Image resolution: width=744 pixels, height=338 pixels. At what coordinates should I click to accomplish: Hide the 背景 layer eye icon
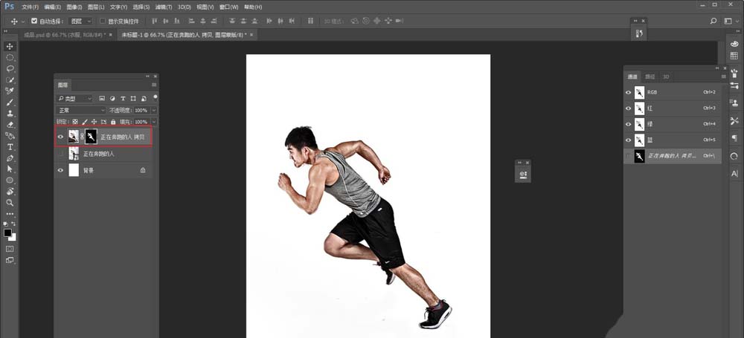coord(60,170)
